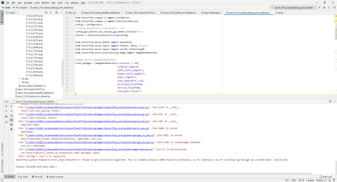Click the green Run button in top toolbar
This screenshot has width=337, height=182.
[x=319, y=8]
